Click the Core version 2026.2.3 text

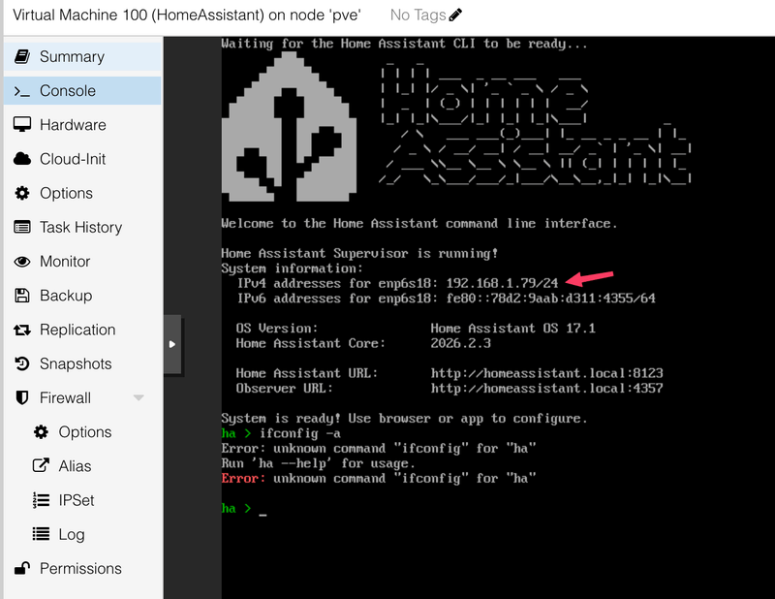[x=461, y=343]
